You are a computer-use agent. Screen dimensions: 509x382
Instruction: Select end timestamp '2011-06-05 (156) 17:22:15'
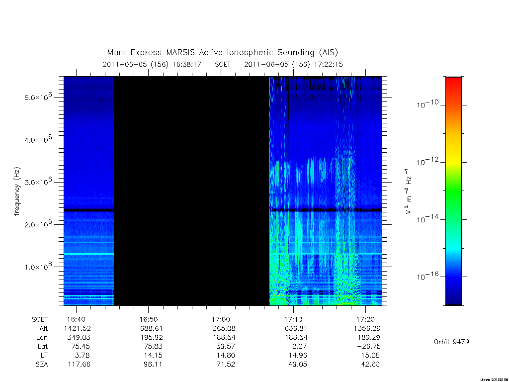(293, 64)
